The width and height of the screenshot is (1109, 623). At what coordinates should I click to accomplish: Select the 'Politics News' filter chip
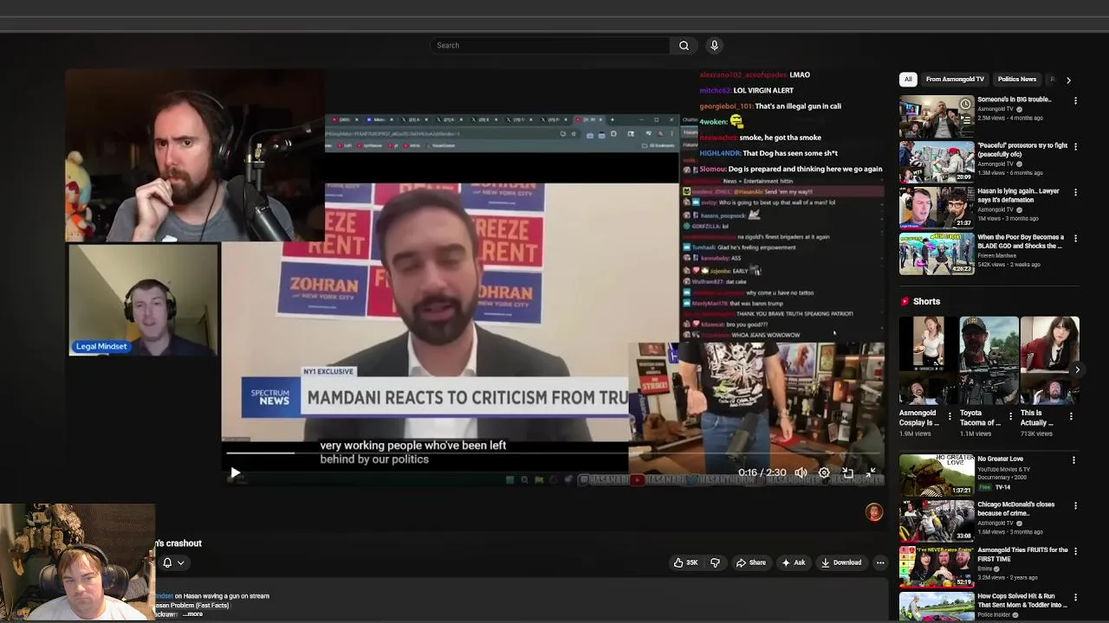(x=1017, y=80)
